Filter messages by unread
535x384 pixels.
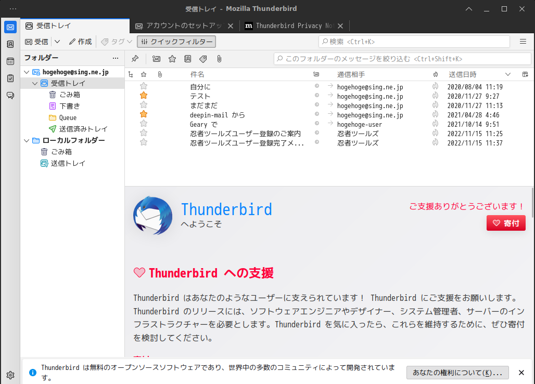[156, 59]
